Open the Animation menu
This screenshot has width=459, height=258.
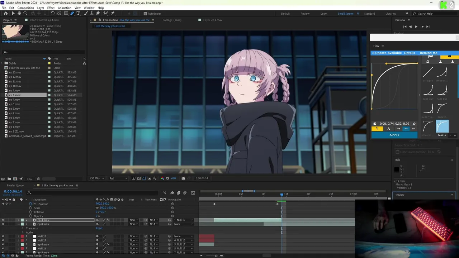click(x=65, y=8)
